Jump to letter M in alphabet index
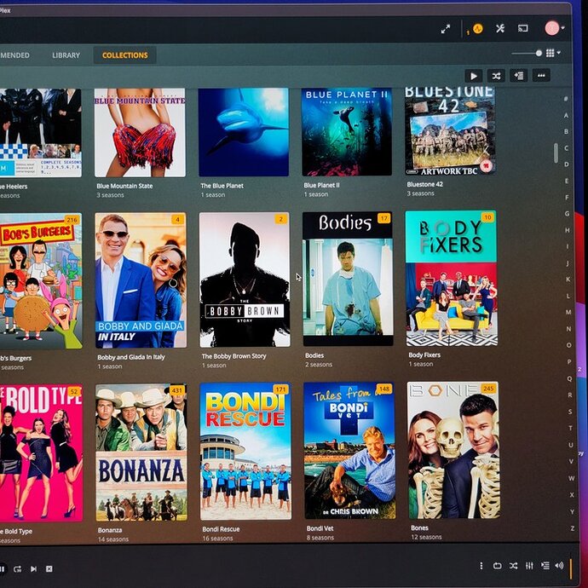 coord(568,312)
